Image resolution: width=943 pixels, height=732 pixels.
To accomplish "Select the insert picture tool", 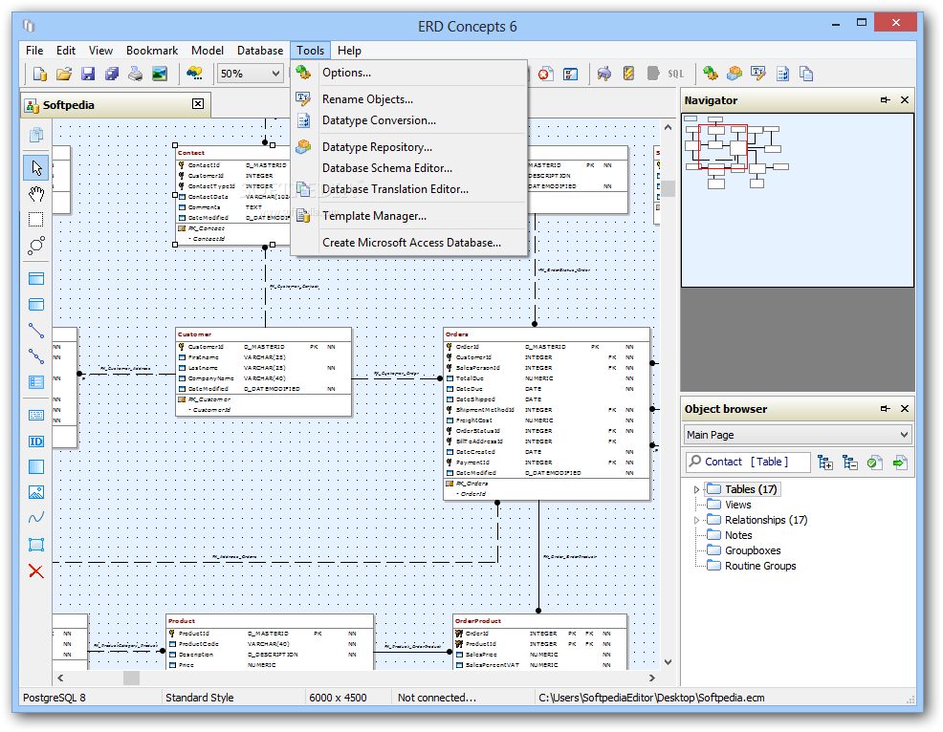I will coord(36,493).
